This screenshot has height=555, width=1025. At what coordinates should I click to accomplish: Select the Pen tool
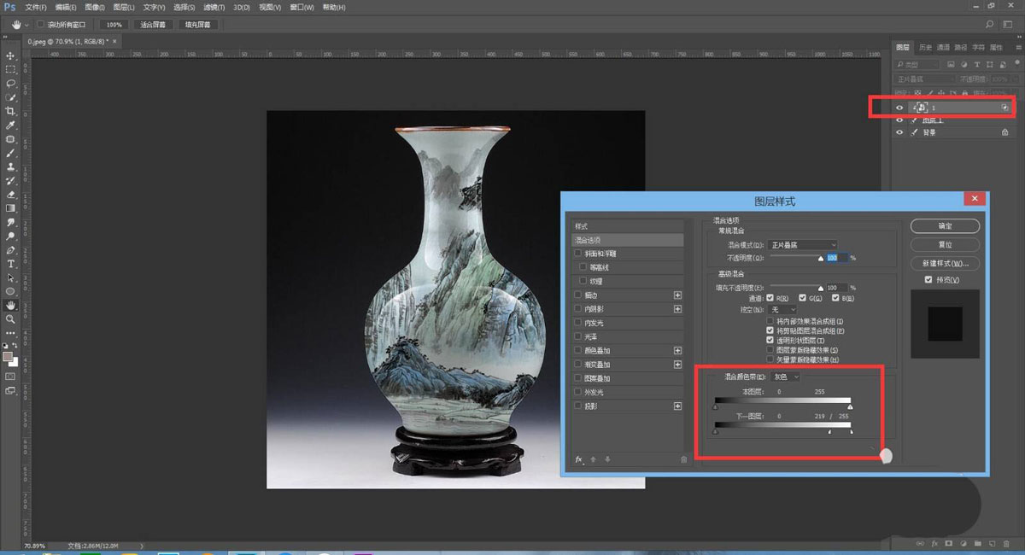[x=11, y=250]
